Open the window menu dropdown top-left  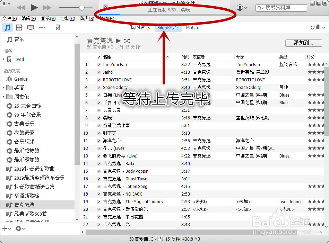tap(6, 3)
